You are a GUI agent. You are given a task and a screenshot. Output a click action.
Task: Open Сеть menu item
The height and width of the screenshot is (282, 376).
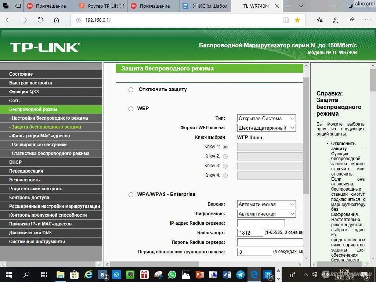pyautogui.click(x=51, y=101)
